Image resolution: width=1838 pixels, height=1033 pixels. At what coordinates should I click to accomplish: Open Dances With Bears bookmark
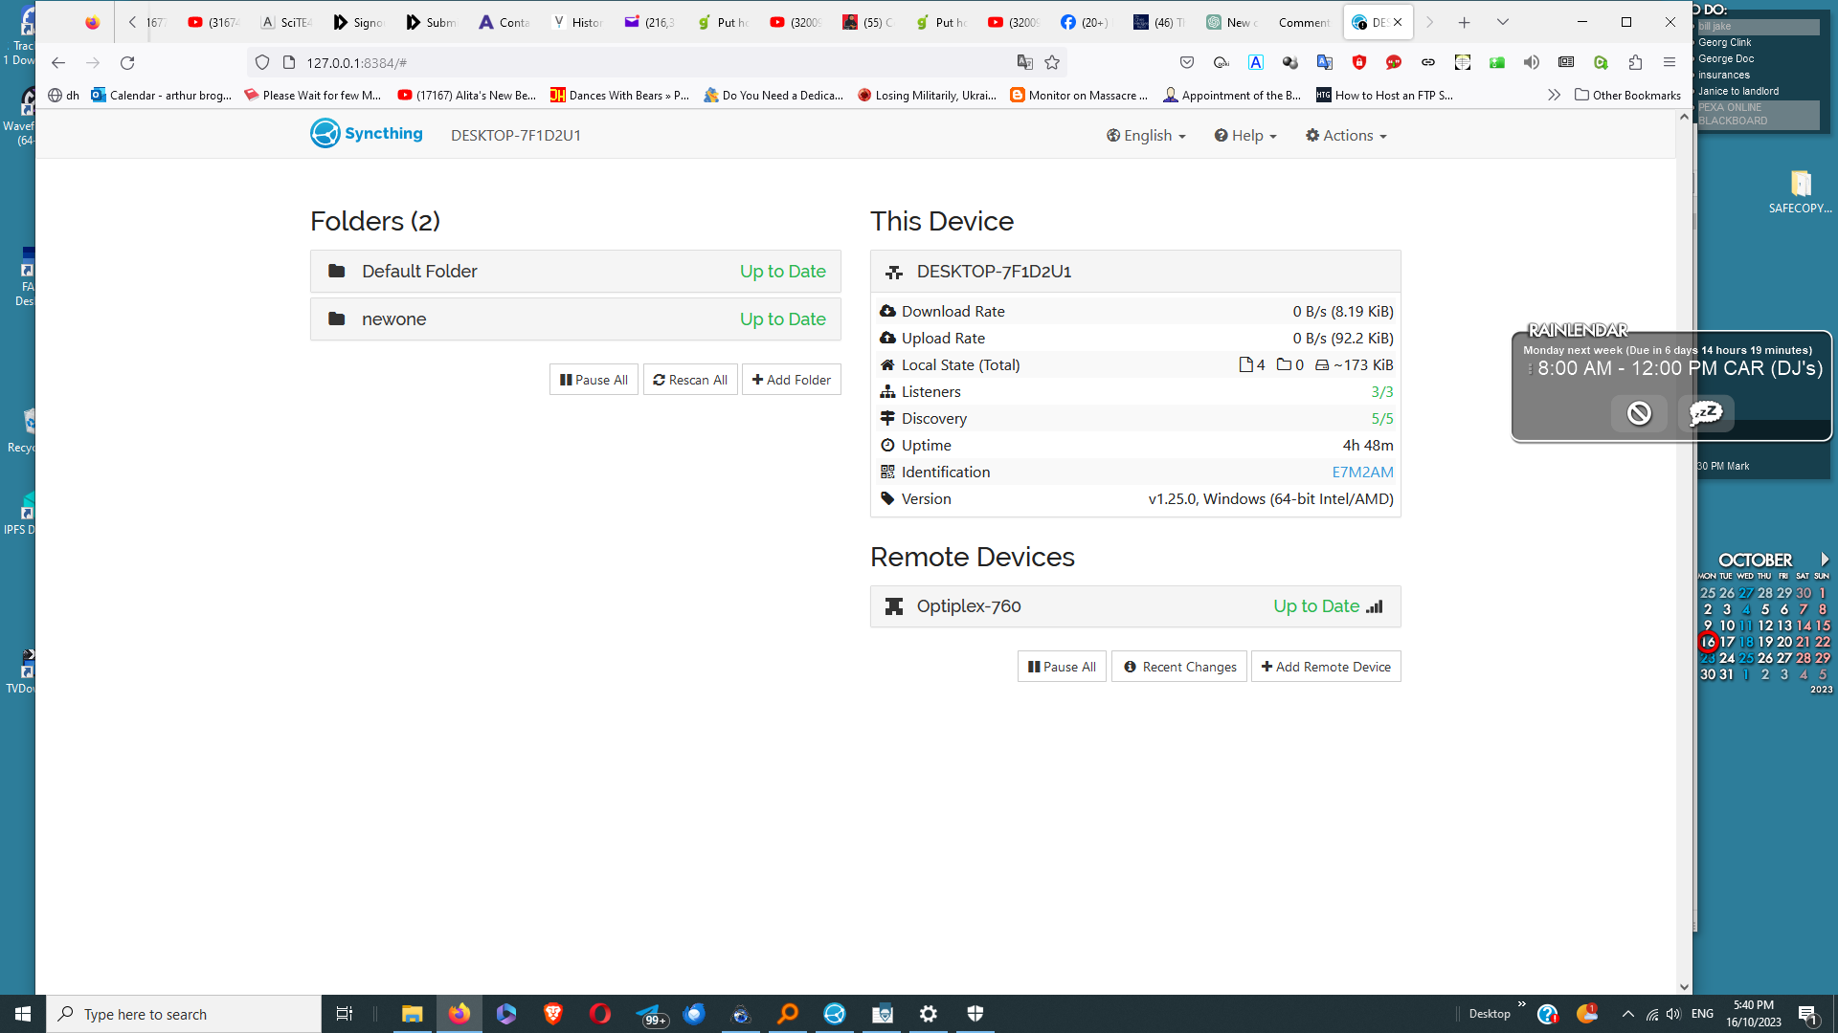click(619, 96)
